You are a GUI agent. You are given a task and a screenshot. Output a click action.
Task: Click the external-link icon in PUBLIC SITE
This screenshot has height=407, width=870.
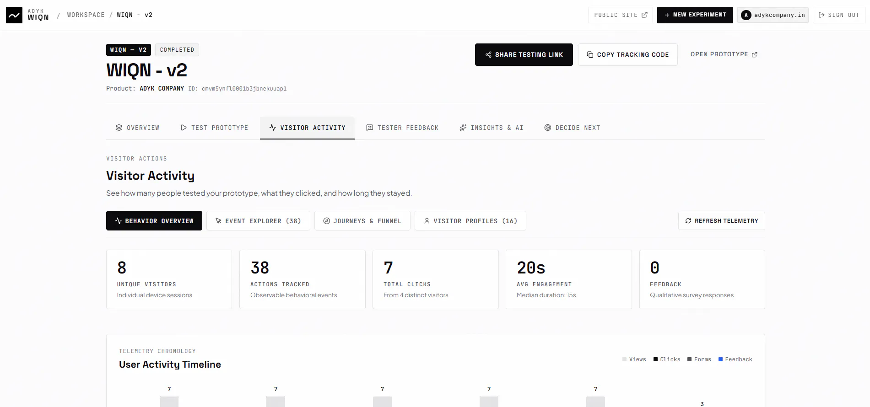(x=644, y=15)
